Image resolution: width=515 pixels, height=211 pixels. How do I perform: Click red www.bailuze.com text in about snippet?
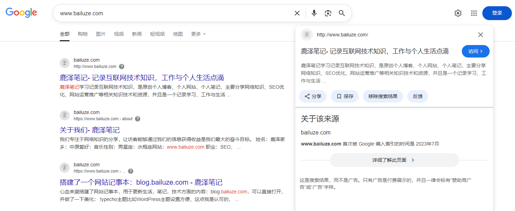pyautogui.click(x=186, y=147)
